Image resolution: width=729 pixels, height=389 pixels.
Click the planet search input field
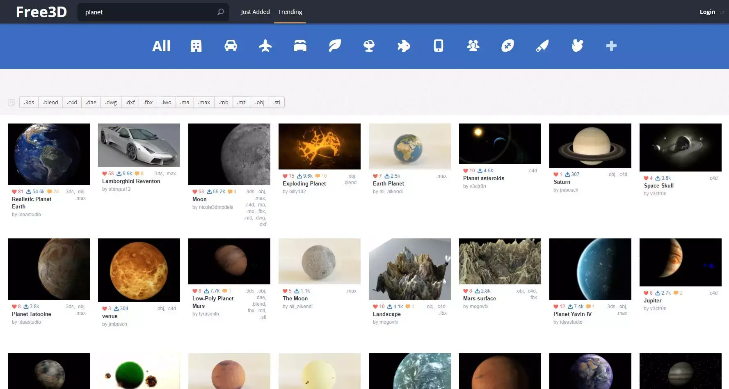(x=149, y=12)
